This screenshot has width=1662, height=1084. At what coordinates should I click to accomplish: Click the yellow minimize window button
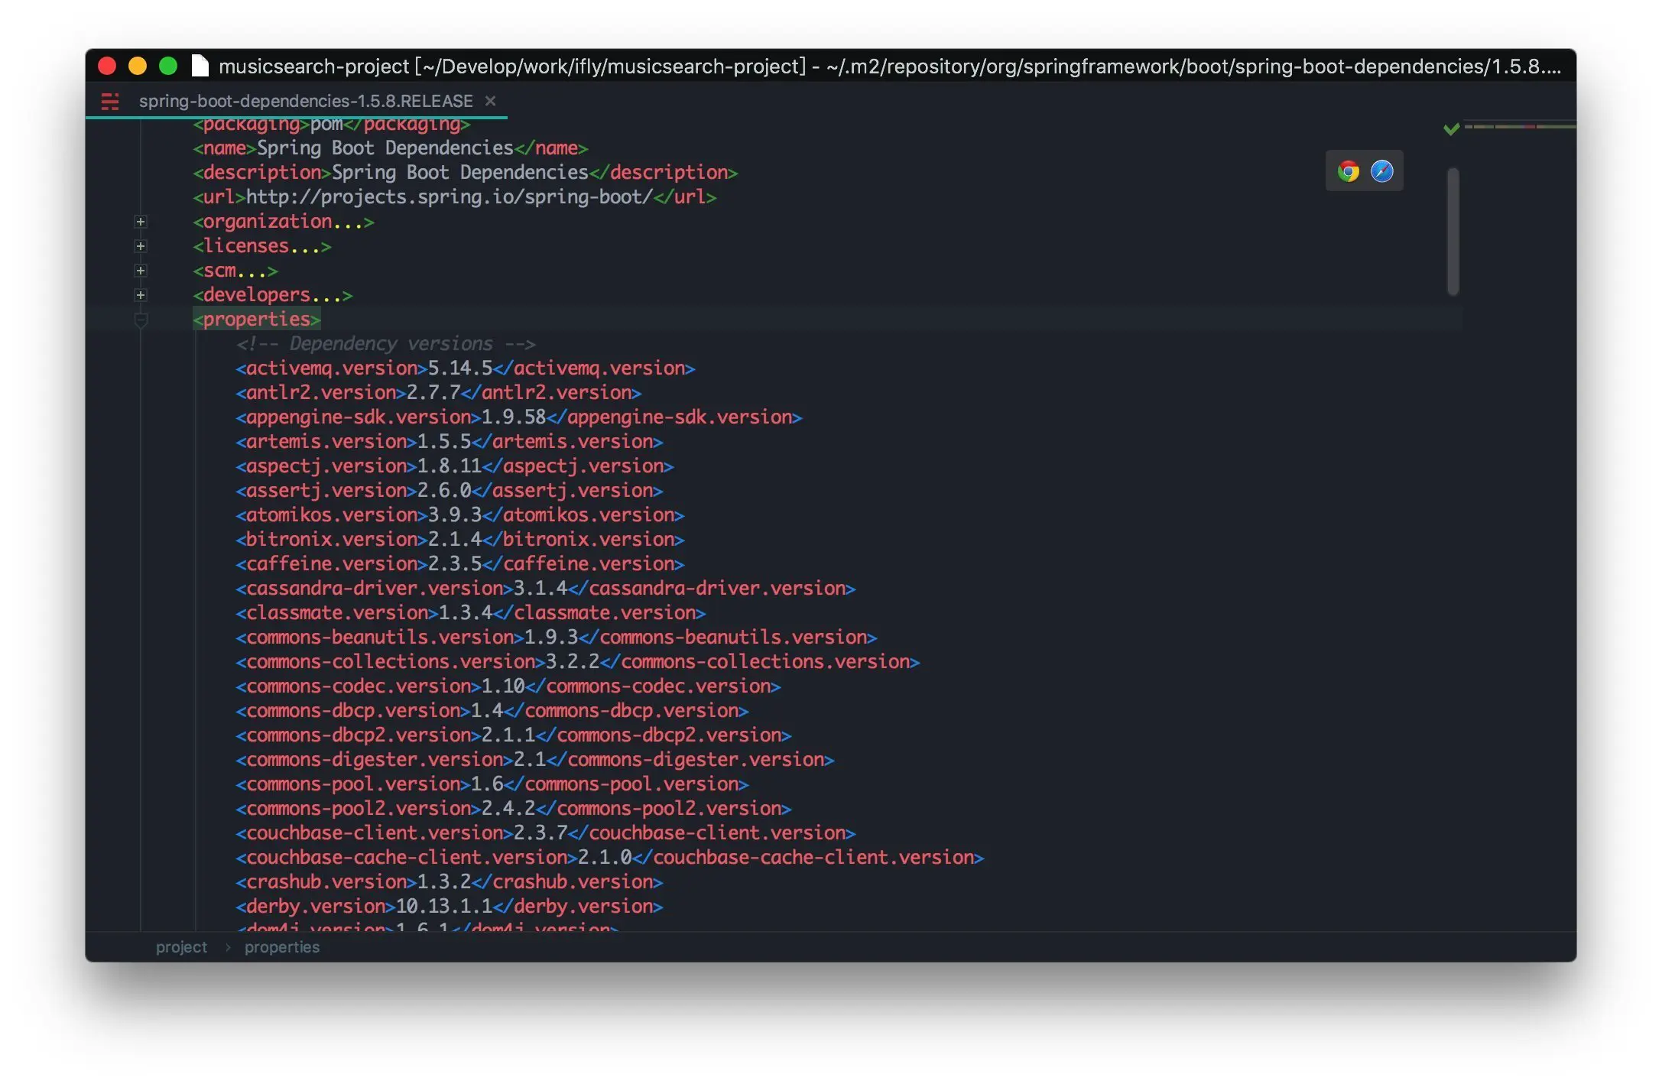[138, 67]
